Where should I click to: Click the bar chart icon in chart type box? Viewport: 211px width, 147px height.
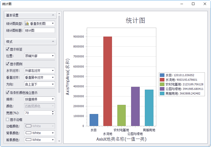pyautogui.click(x=27, y=24)
